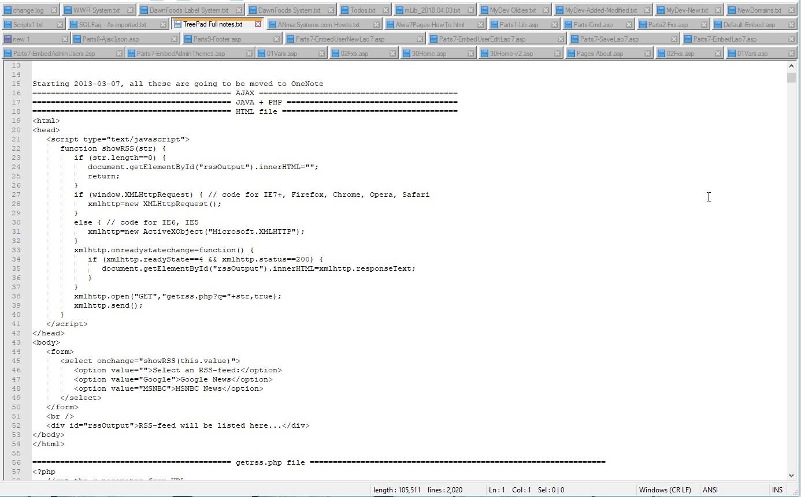This screenshot has width=801, height=497.
Task: Close the NewDomains.txt tab
Action: click(792, 10)
